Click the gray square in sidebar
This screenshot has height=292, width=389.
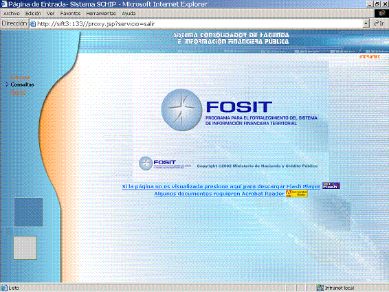[25, 248]
